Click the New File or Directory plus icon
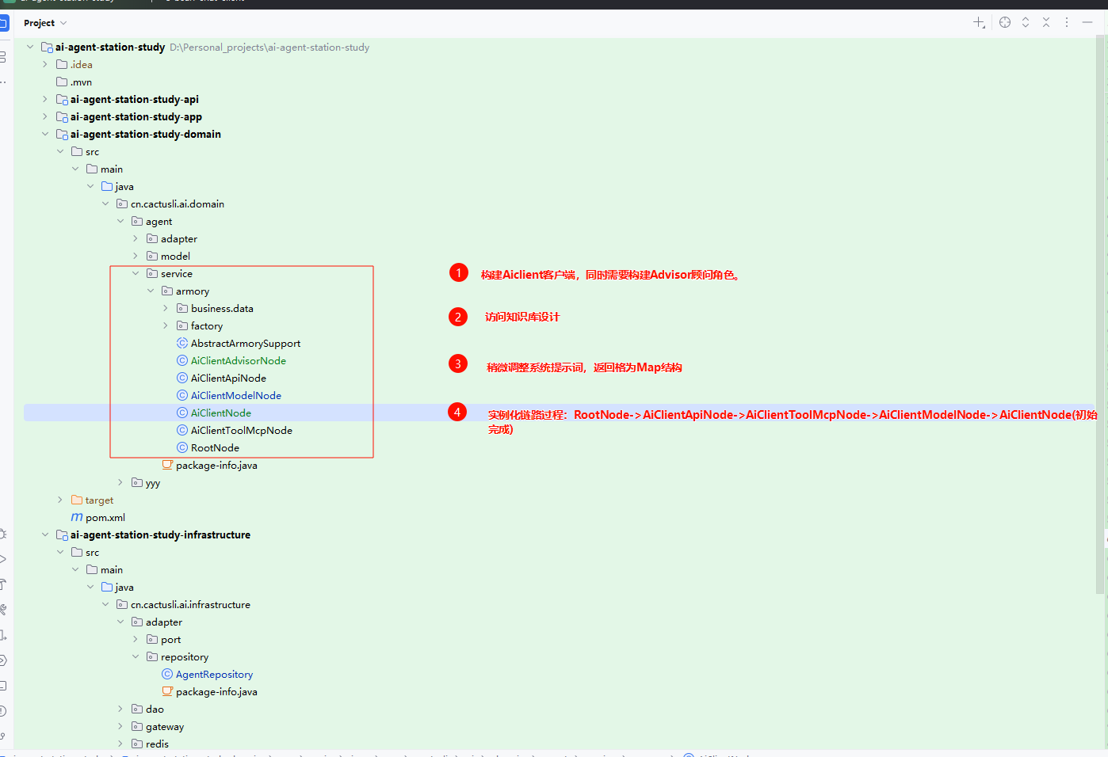The height and width of the screenshot is (757, 1108). tap(979, 23)
